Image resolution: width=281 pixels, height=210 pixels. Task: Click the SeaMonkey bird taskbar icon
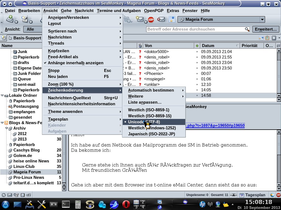click(x=114, y=205)
